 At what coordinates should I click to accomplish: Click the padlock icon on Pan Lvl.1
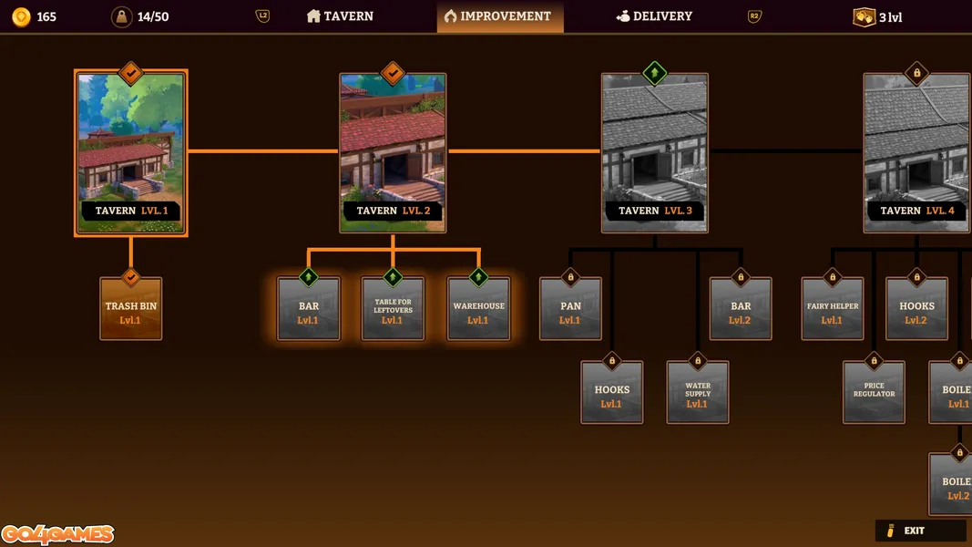pos(570,276)
